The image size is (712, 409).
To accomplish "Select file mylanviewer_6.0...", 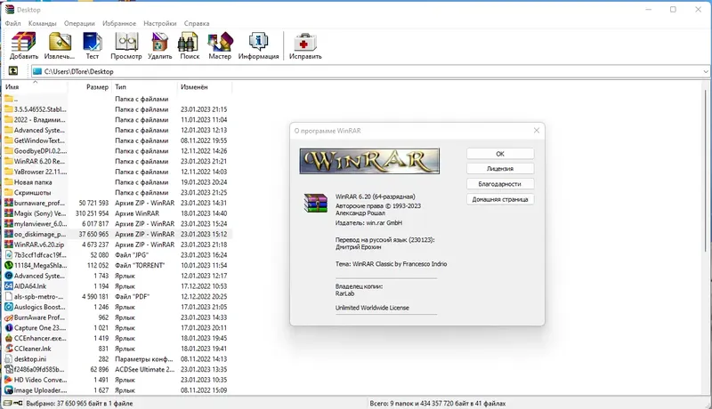I will (x=117, y=223).
